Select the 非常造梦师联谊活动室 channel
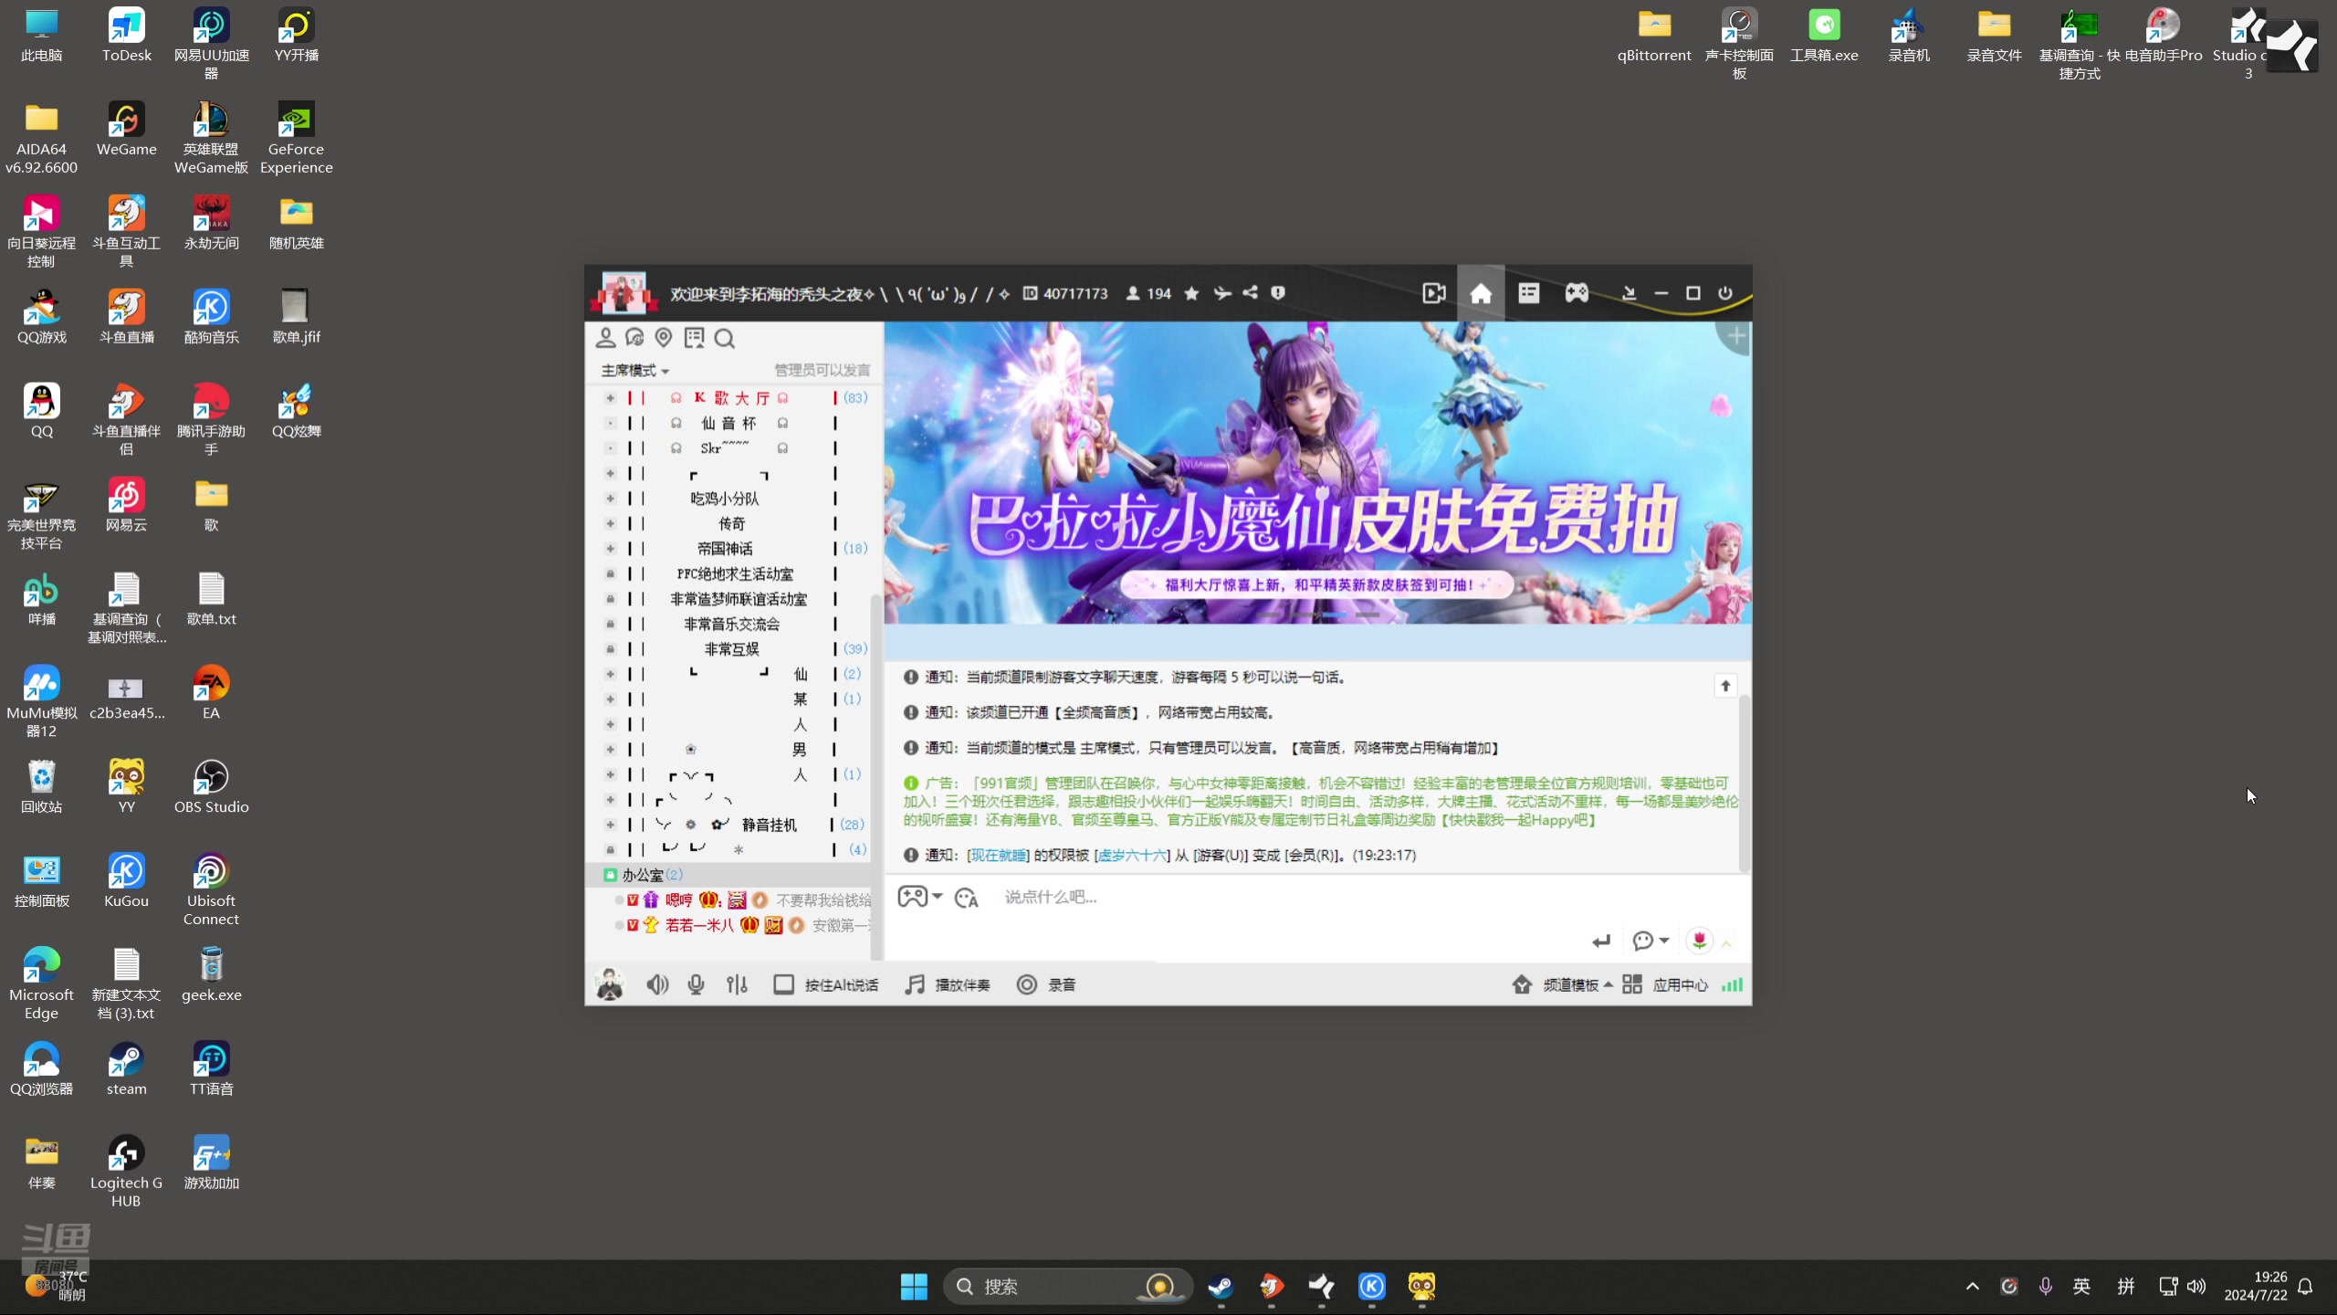This screenshot has height=1315, width=2337. click(730, 599)
